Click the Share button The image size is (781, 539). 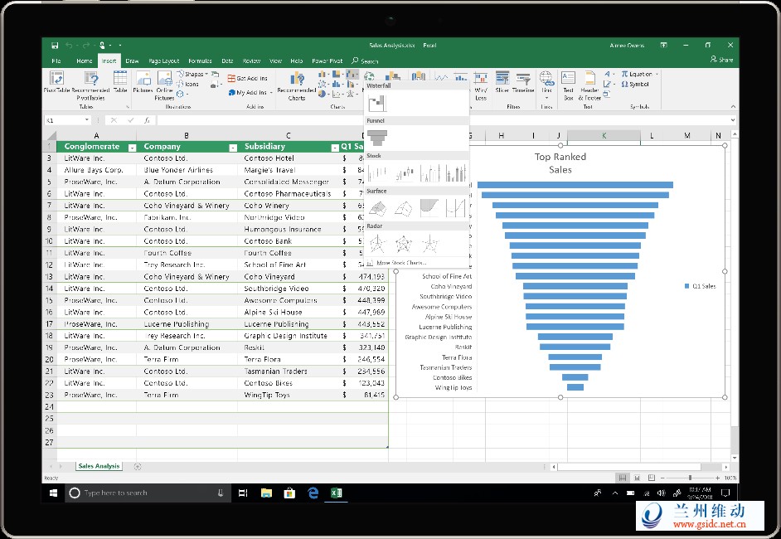coord(721,60)
